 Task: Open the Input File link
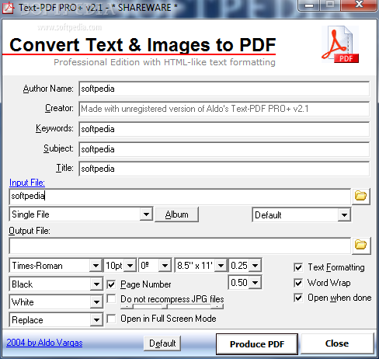27,183
